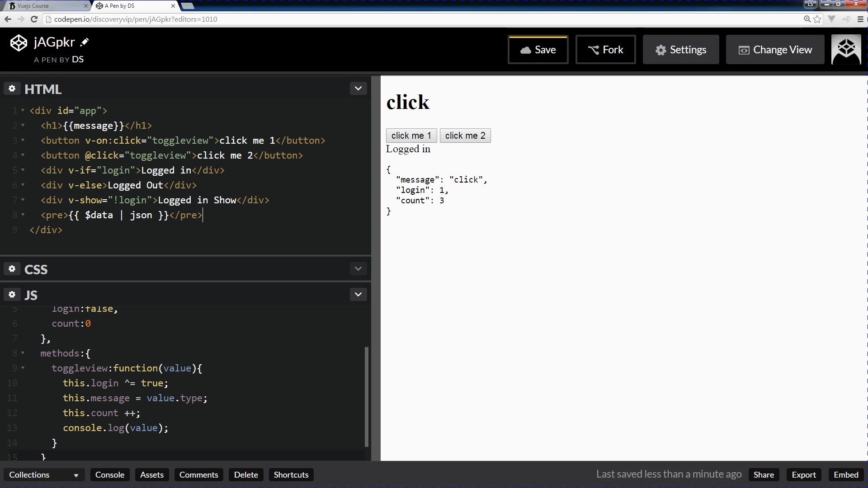868x488 pixels.
Task: Click the CSS panel title
Action: click(x=36, y=269)
